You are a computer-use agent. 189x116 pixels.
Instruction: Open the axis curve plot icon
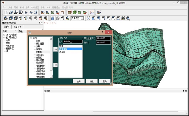[92, 12]
